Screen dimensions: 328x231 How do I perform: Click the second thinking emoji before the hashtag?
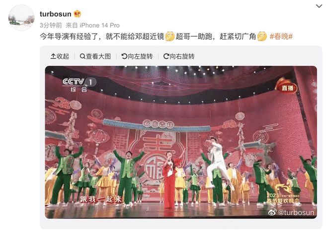pos(262,36)
